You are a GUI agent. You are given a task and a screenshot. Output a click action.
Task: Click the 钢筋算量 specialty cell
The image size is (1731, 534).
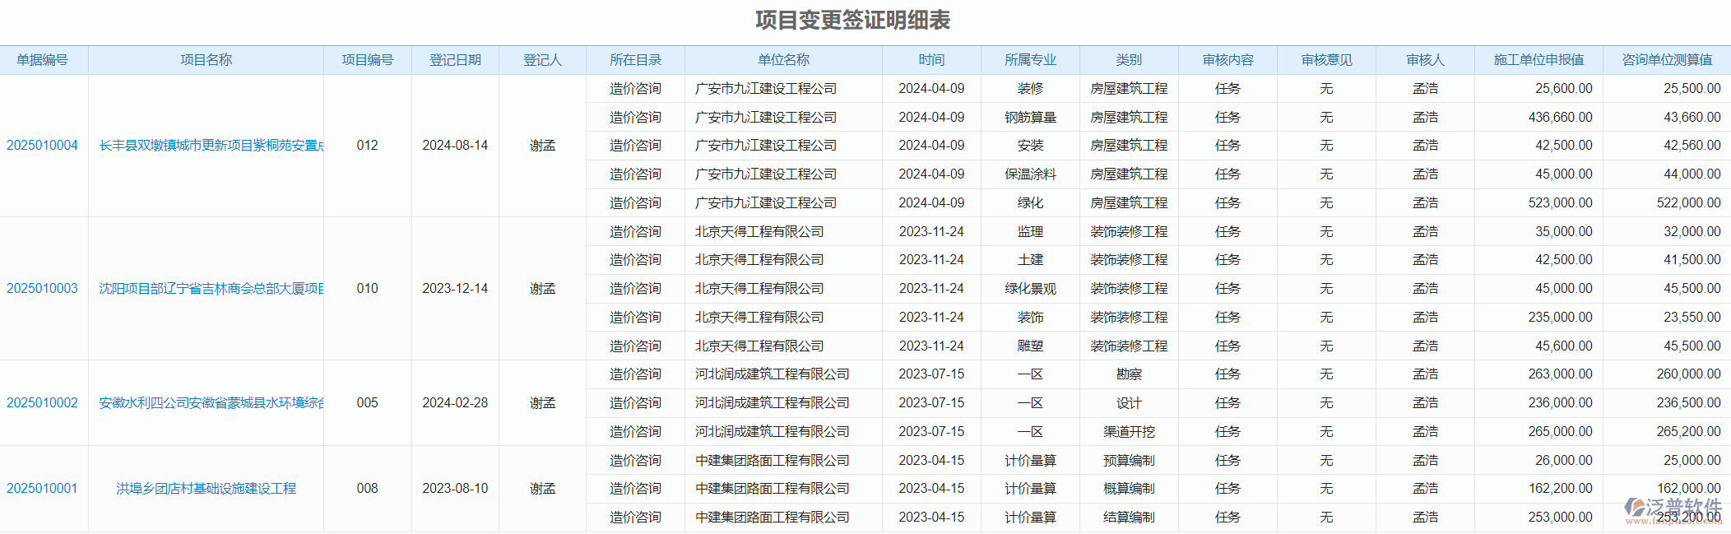1030,118
